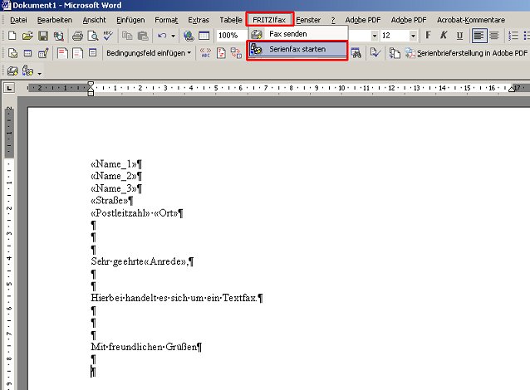
Task: Open print preview (Seitenansicht) icon
Action: pyautogui.click(x=93, y=36)
